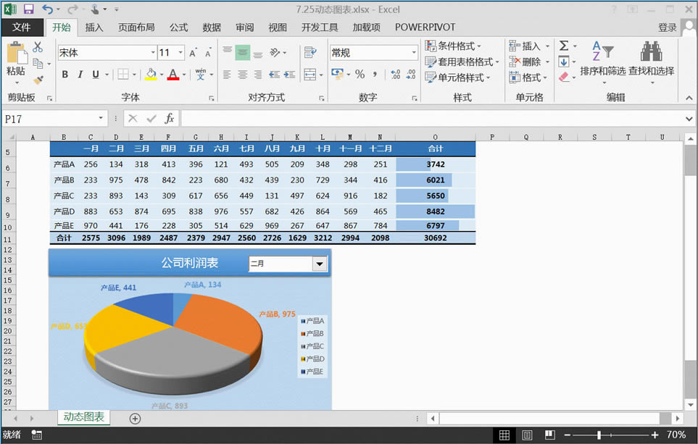Open the font name dropdown showing 宋体
698x444 pixels.
pos(151,52)
